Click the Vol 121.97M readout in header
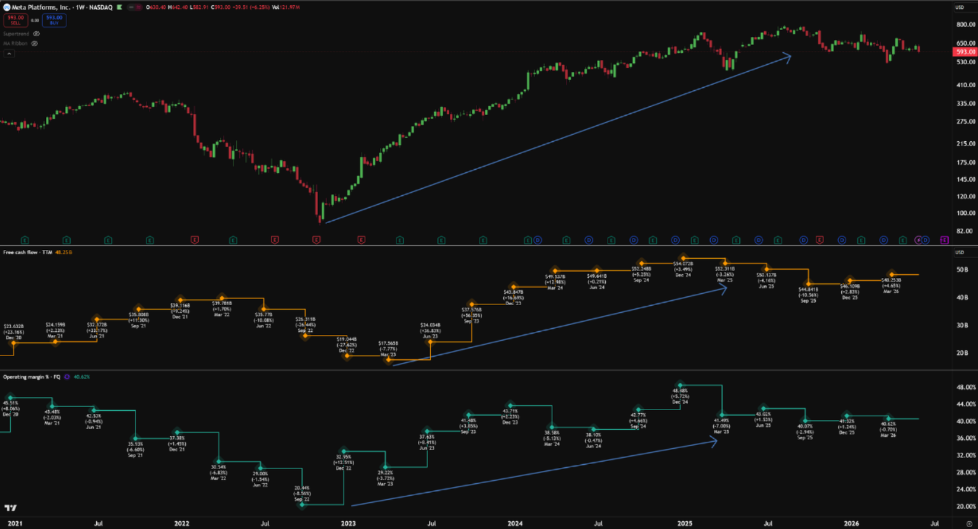Screen dimensions: 978x529 (x=286, y=8)
